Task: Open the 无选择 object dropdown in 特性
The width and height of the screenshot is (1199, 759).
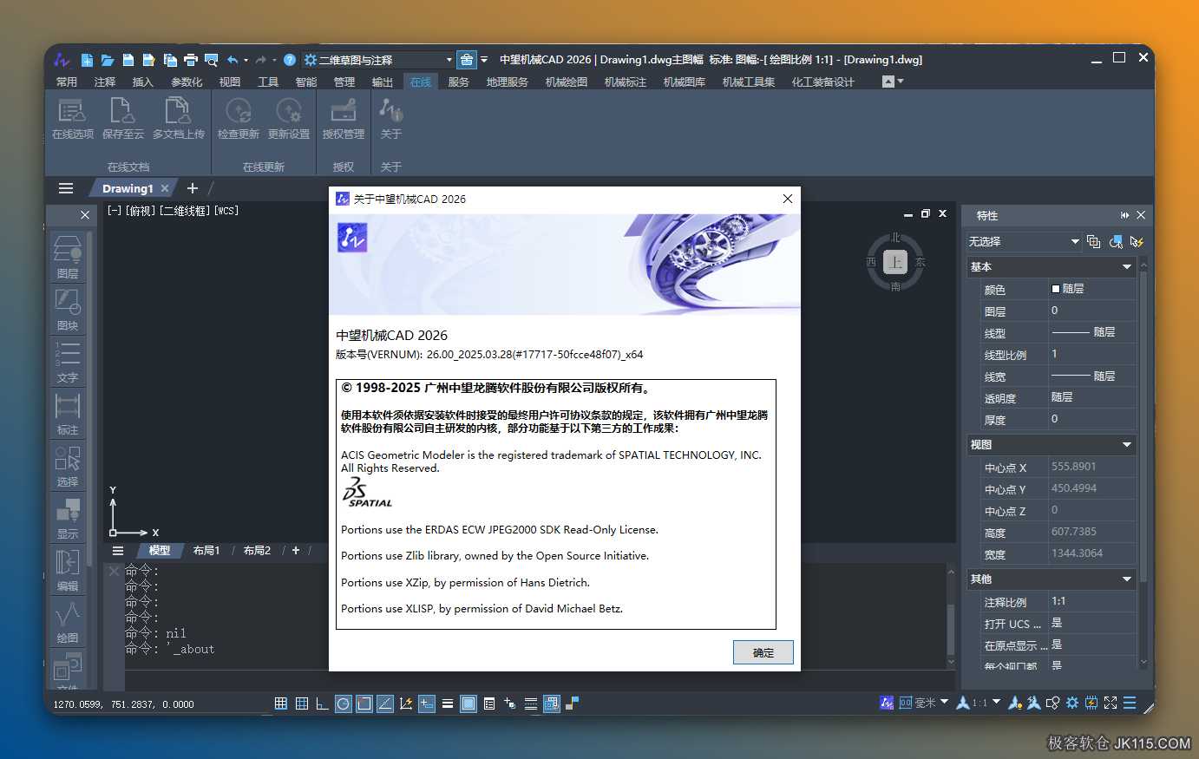Action: [1024, 241]
